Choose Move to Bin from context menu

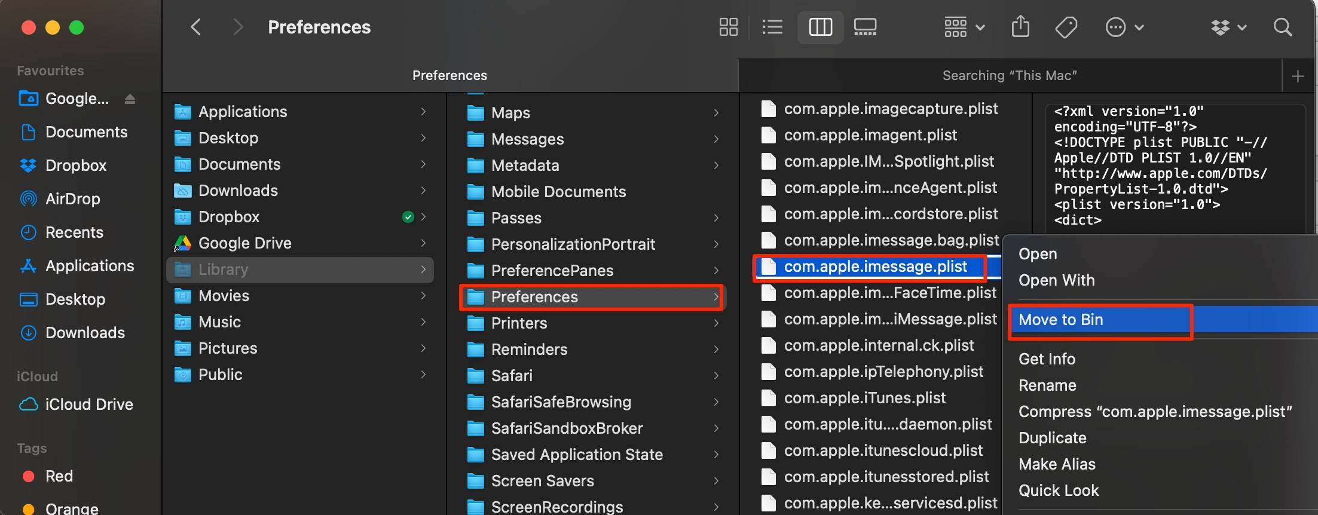tap(1061, 320)
